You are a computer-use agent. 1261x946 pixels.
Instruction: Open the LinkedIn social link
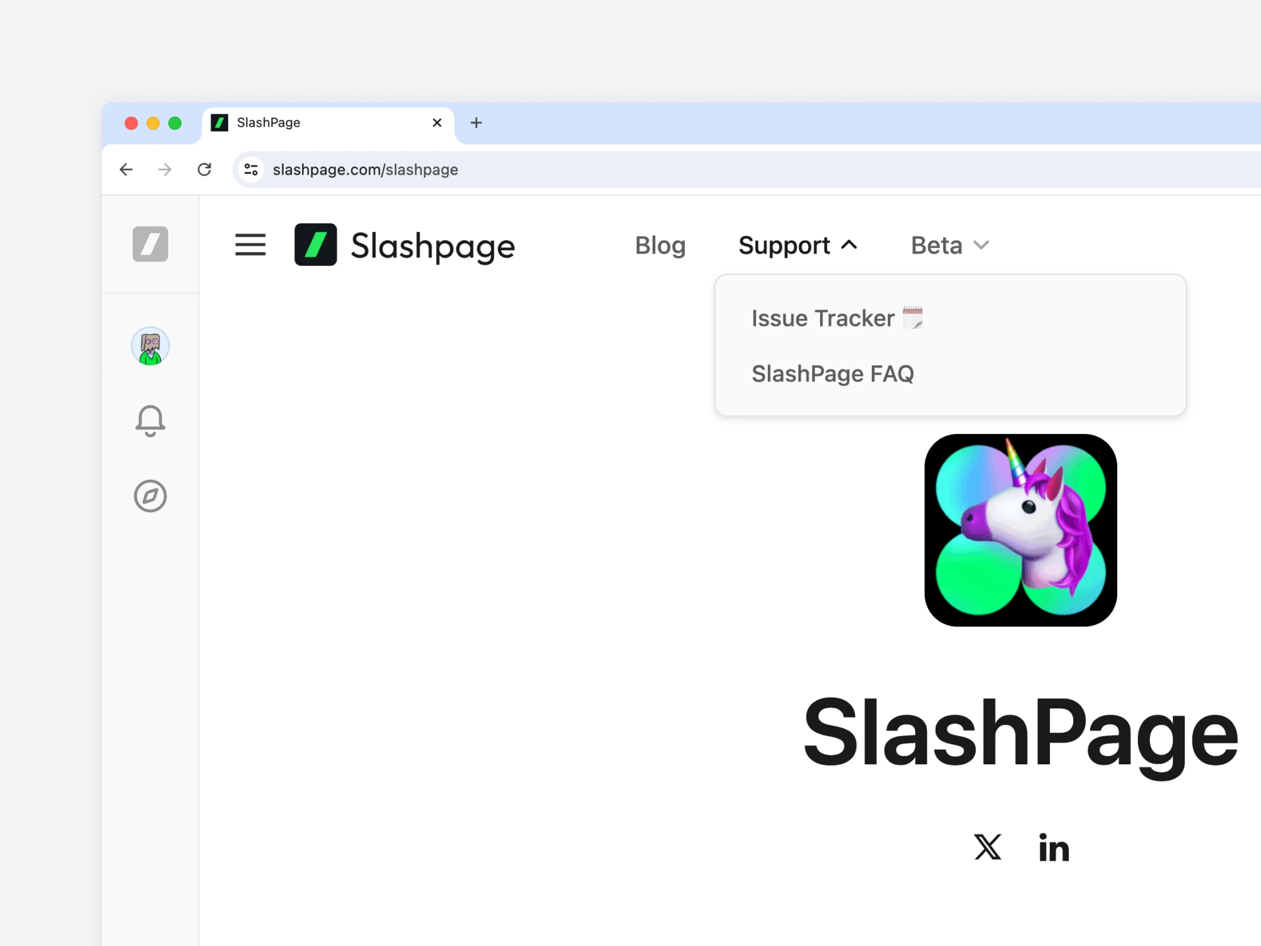tap(1054, 847)
